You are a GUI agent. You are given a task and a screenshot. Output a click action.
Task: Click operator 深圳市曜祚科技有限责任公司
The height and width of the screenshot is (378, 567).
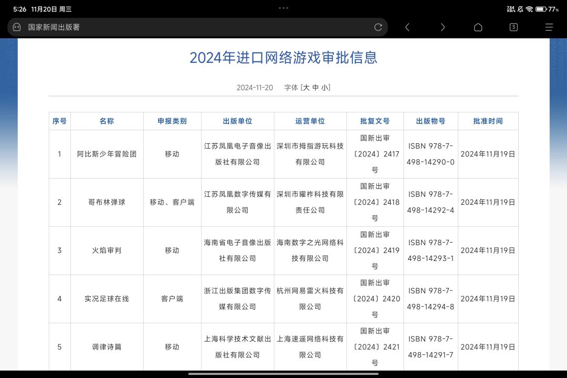tap(310, 202)
